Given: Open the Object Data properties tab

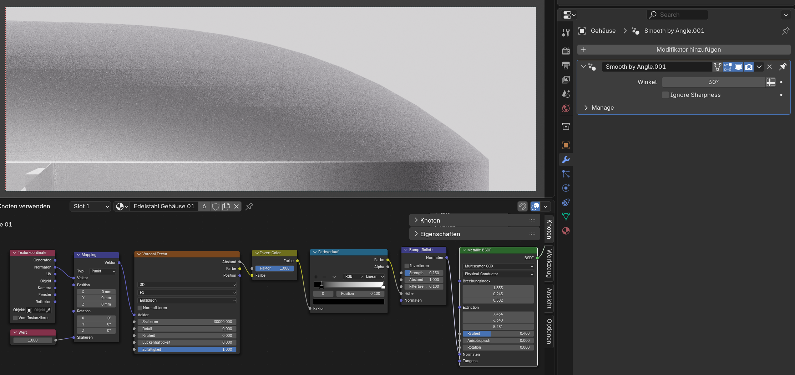Looking at the screenshot, I should click(x=566, y=217).
